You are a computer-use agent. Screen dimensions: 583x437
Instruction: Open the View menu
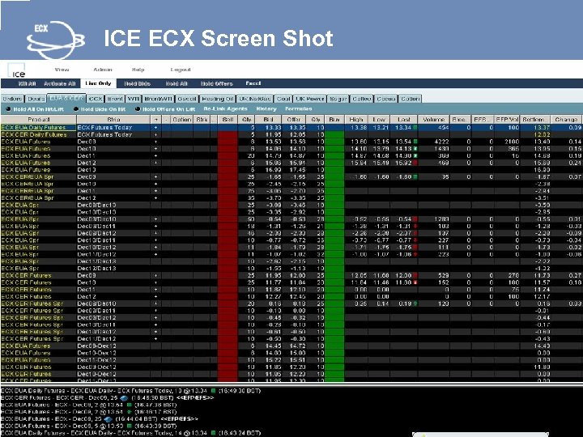[62, 70]
